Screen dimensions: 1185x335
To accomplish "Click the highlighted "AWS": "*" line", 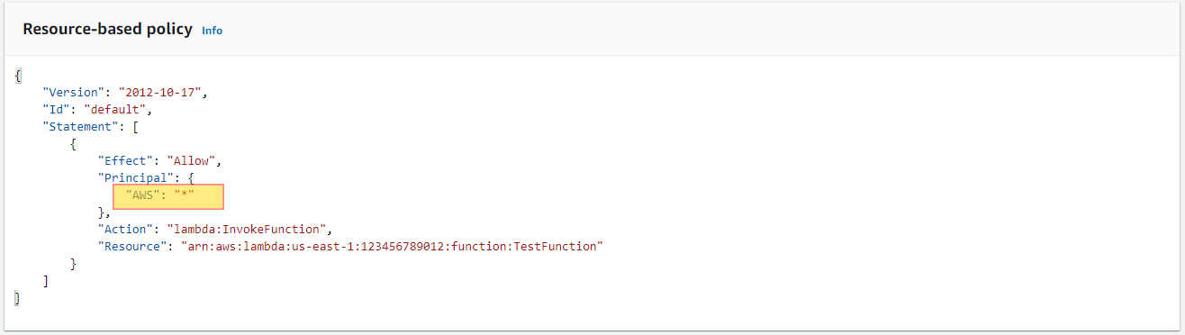I will coord(168,196).
